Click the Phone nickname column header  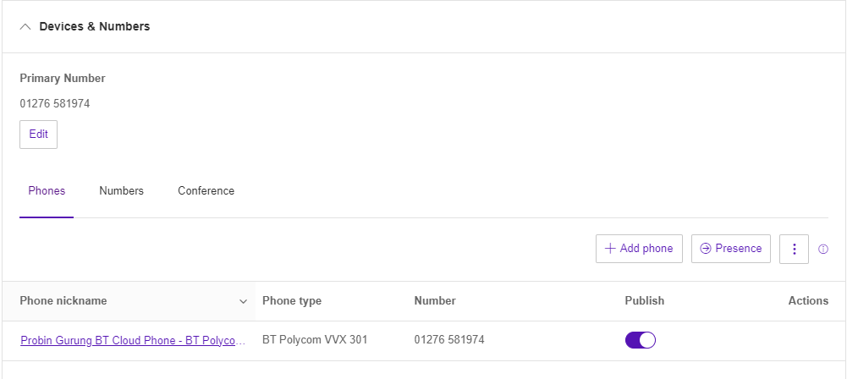pos(63,300)
